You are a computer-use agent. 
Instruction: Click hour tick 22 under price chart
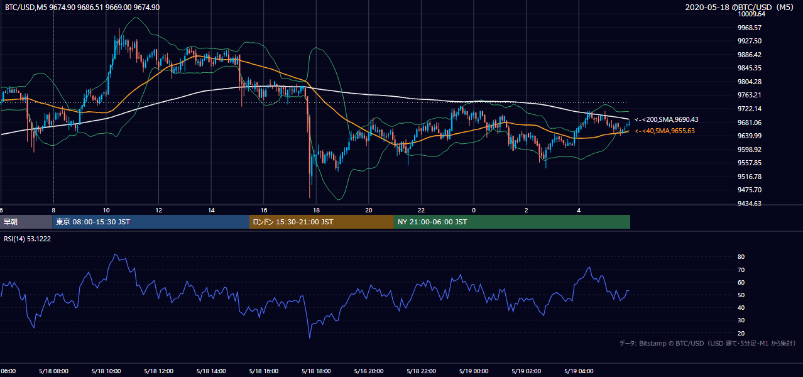(421, 210)
